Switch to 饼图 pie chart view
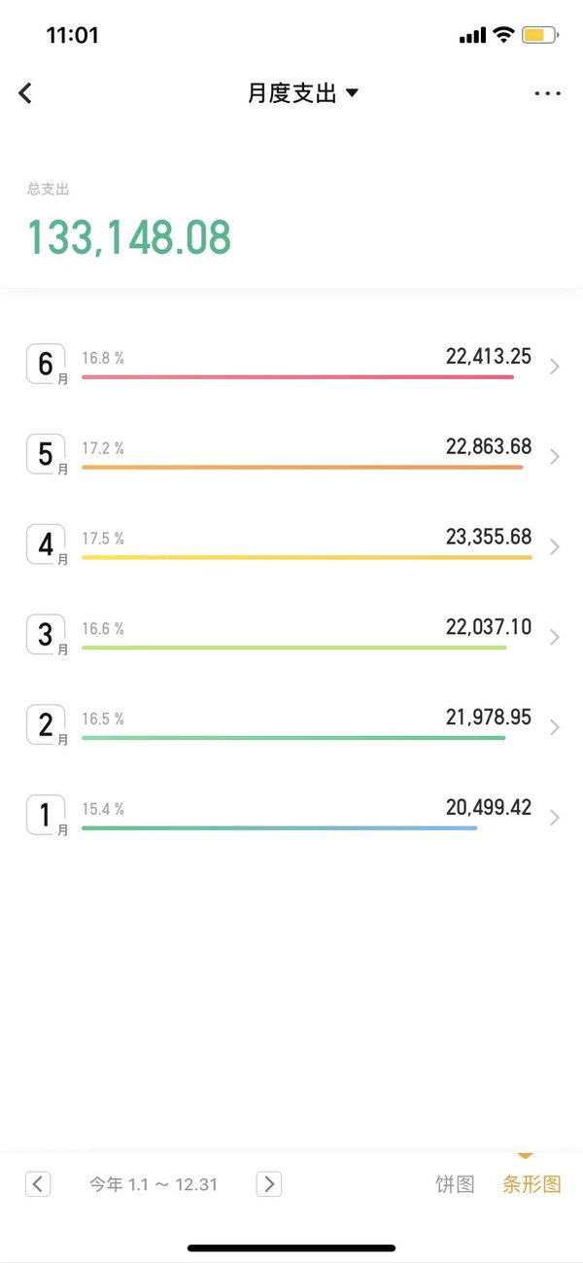Image resolution: width=583 pixels, height=1263 pixels. pyautogui.click(x=455, y=1184)
